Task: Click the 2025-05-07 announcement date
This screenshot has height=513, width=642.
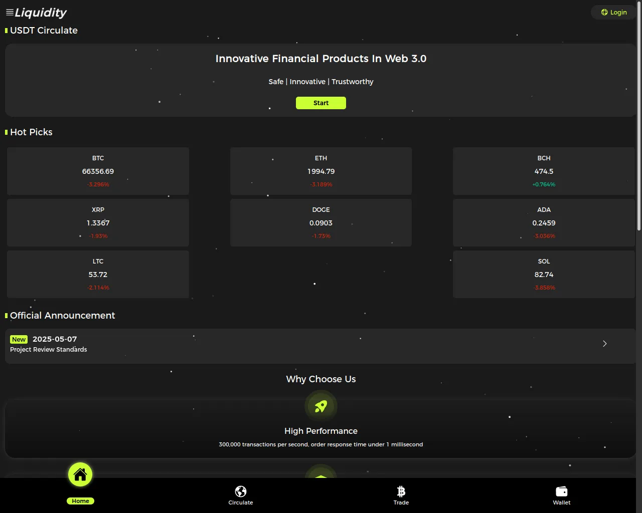Action: click(x=55, y=339)
